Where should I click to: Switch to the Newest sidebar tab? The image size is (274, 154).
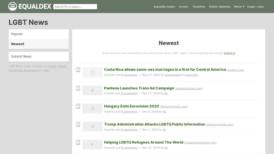pyautogui.click(x=38, y=44)
